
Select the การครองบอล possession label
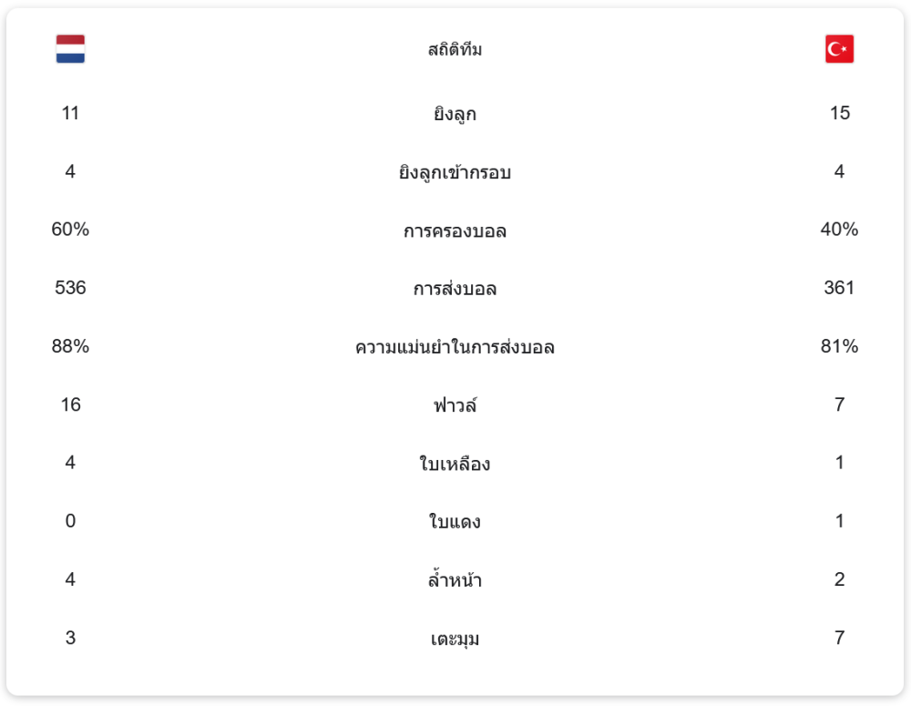click(x=455, y=231)
